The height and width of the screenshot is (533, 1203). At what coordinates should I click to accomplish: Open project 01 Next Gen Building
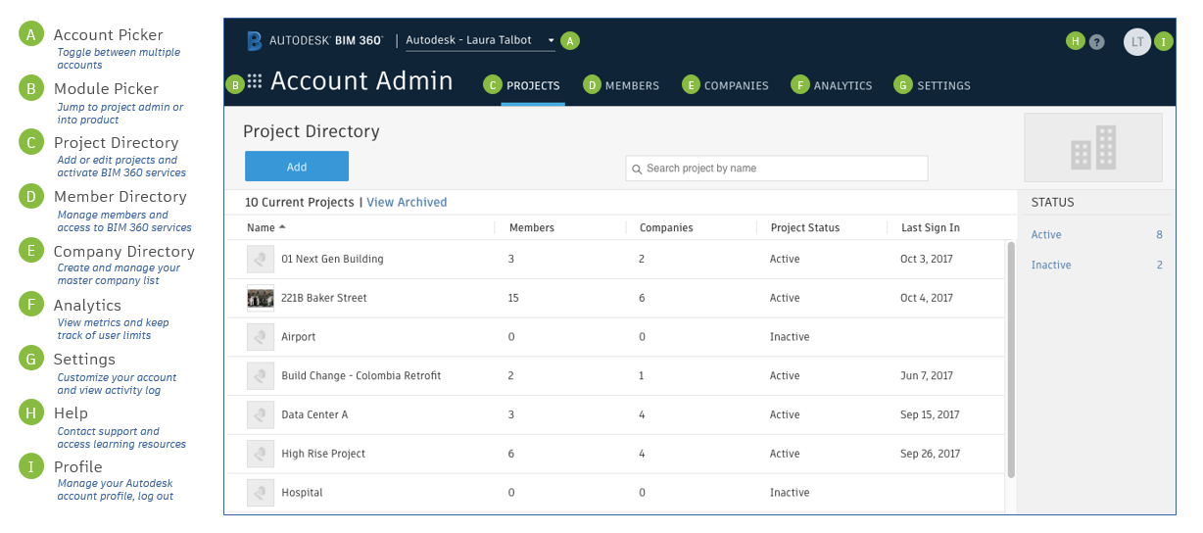[x=332, y=259]
